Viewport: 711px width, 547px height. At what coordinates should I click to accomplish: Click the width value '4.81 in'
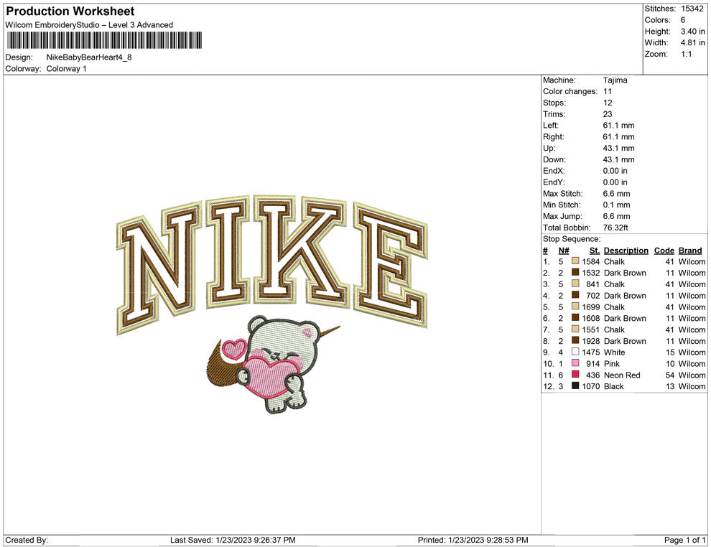click(692, 42)
